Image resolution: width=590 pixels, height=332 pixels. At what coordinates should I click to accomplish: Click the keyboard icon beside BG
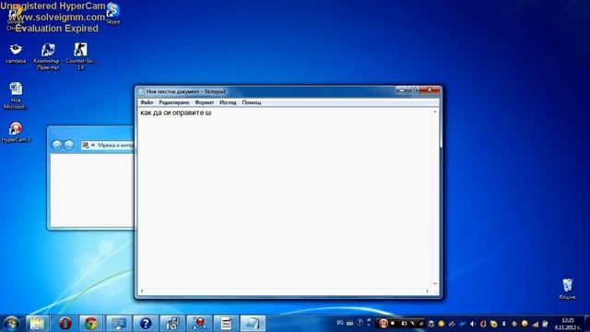coord(350,323)
